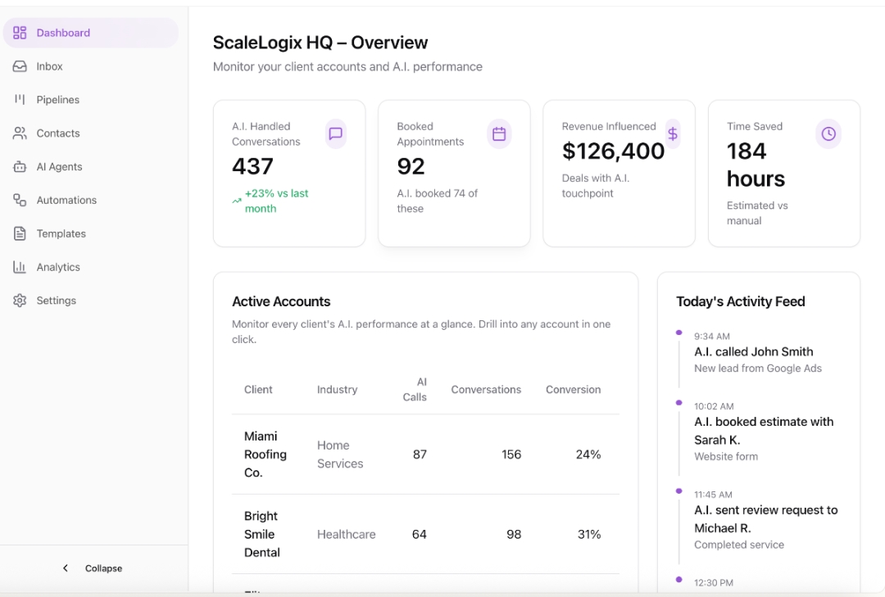Open the Contacts icon
The height and width of the screenshot is (597, 885).
click(20, 133)
